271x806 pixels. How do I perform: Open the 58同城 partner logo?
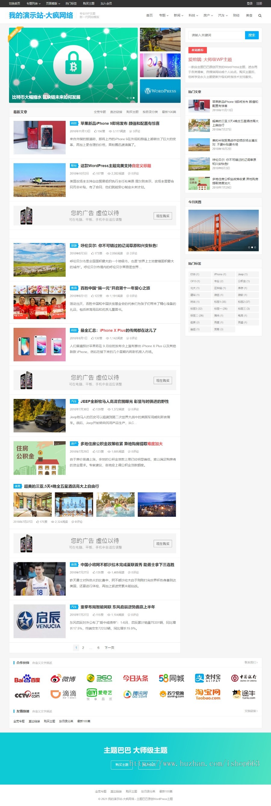coord(172,678)
